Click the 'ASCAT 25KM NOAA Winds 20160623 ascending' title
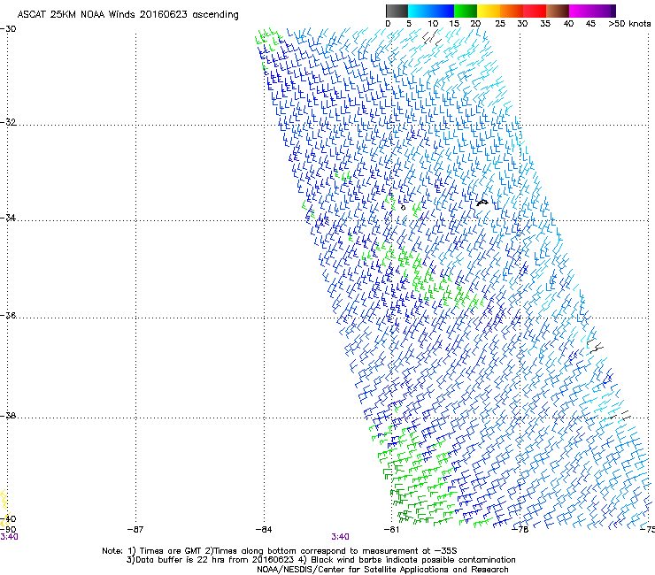 (127, 15)
